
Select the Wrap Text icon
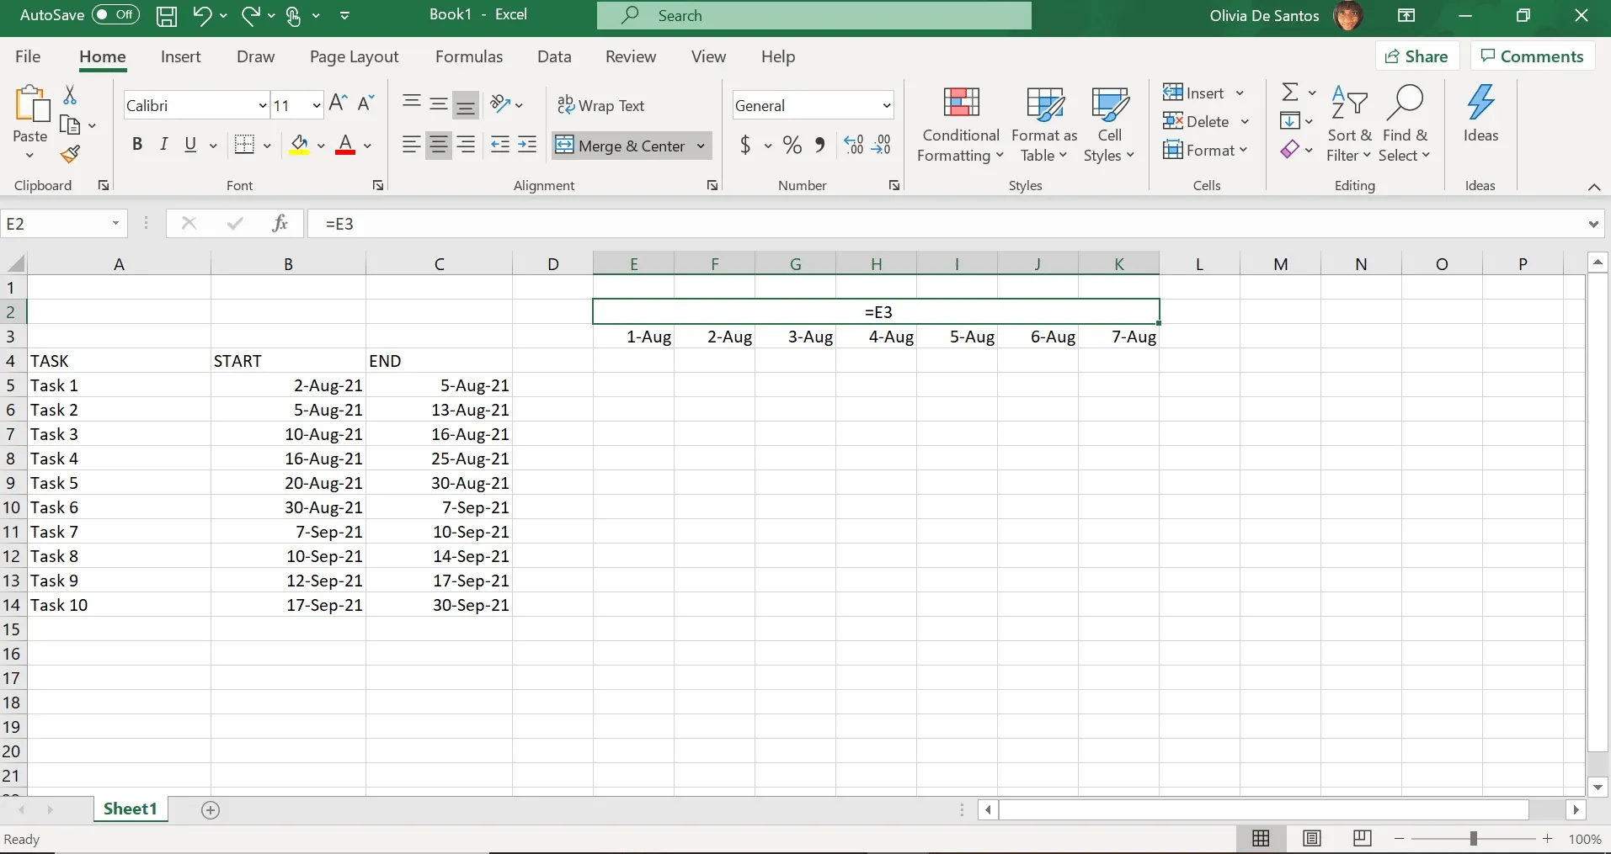[x=601, y=104]
